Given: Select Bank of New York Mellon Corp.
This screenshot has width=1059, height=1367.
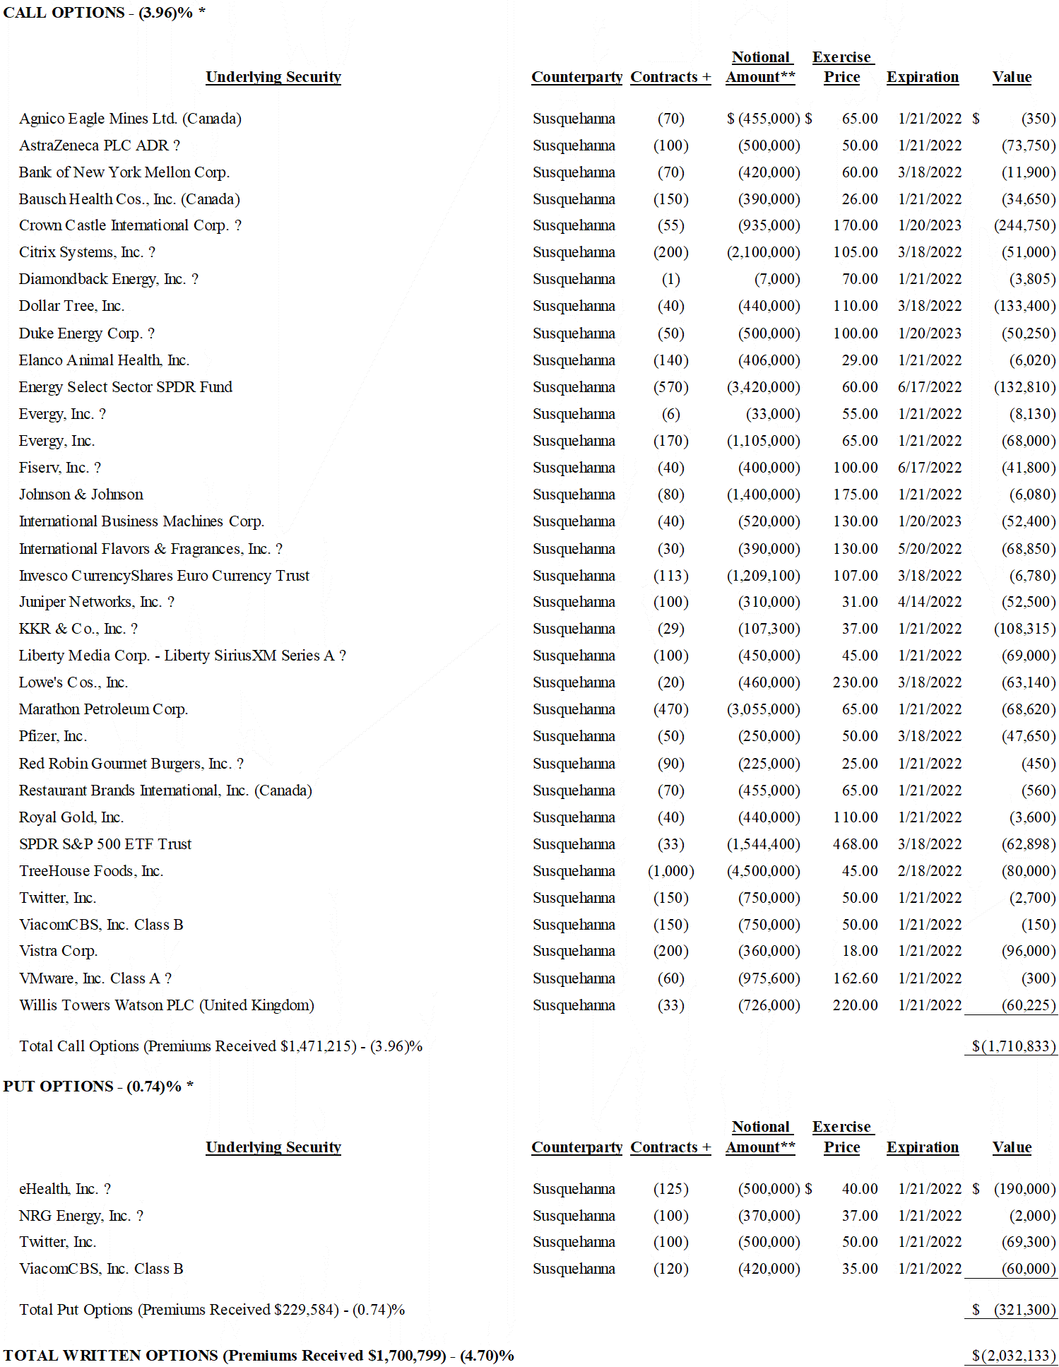Looking at the screenshot, I should (124, 172).
